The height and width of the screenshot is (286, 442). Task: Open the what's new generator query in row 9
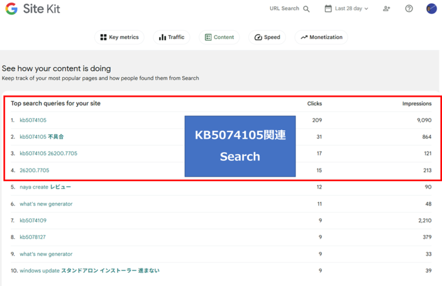click(46, 254)
